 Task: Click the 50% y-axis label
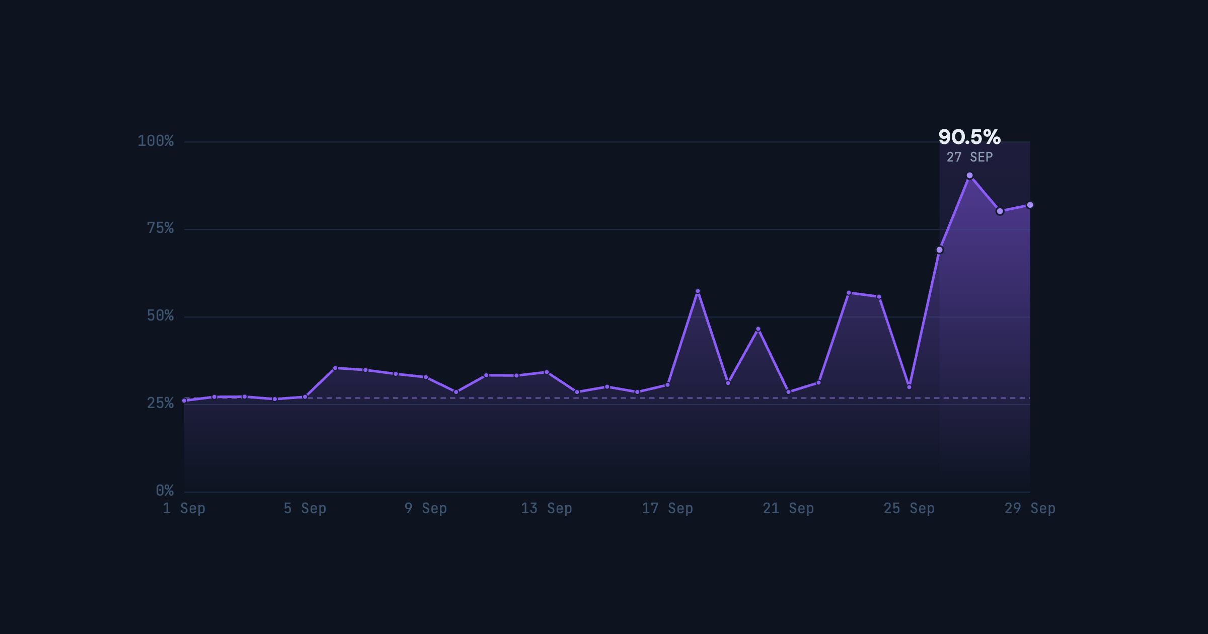(160, 316)
